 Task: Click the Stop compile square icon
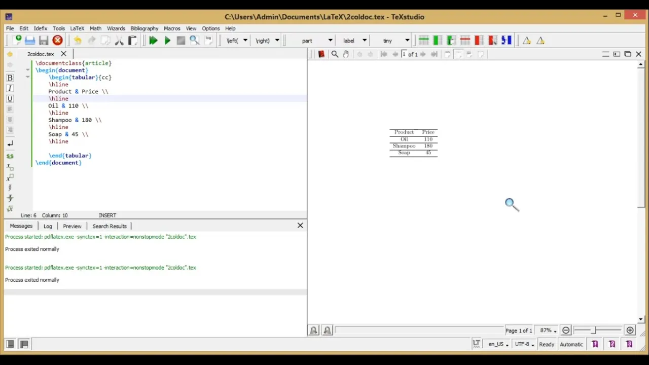coord(181,41)
